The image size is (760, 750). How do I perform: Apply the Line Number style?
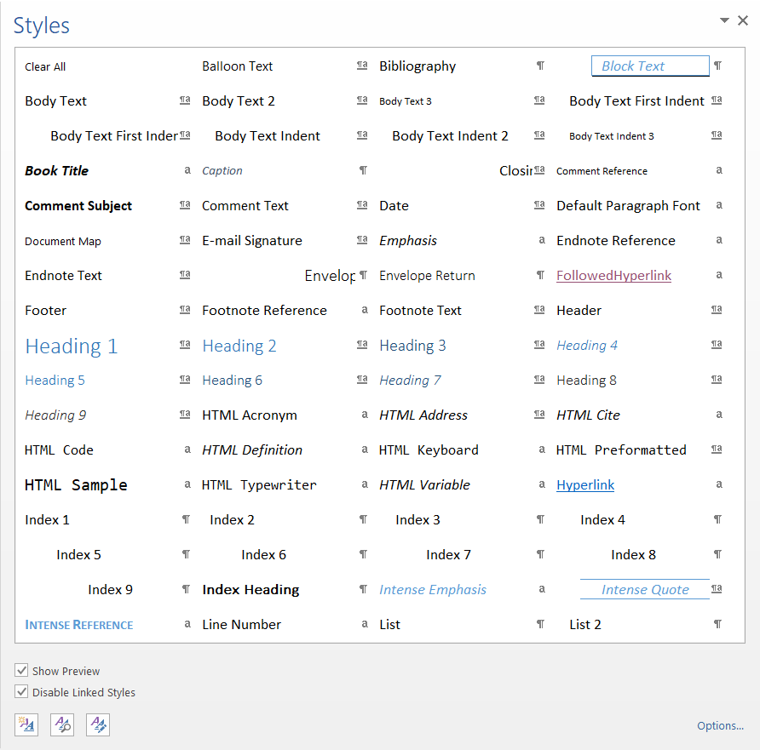241,624
